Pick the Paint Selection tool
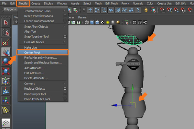Image resolution: width=194 pixels, height=129 pixels. [x=6, y=42]
